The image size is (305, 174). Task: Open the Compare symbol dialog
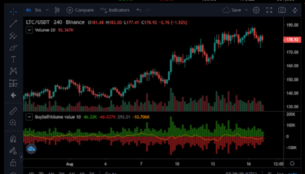point(80,10)
